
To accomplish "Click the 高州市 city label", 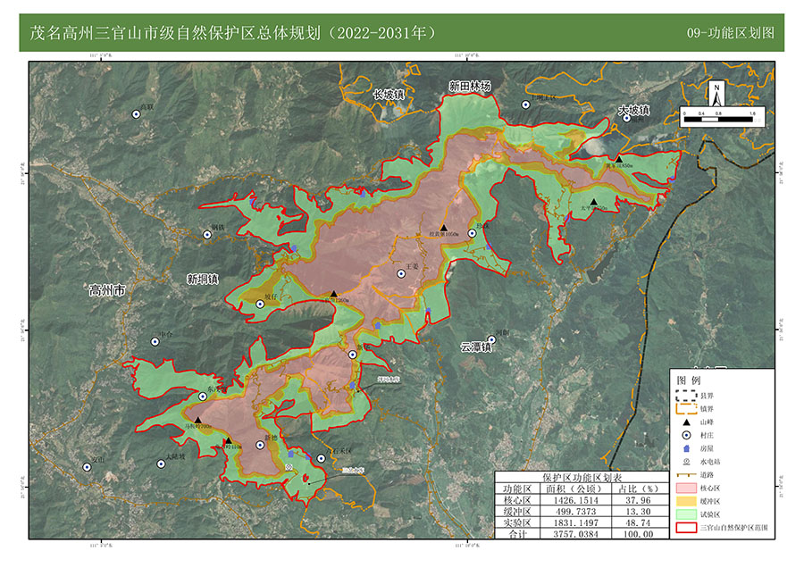I will click(x=108, y=289).
